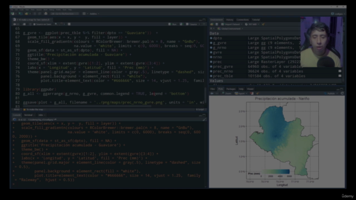Click the compile report notebook icon in editor
356x200 pixels.
click(69, 24)
